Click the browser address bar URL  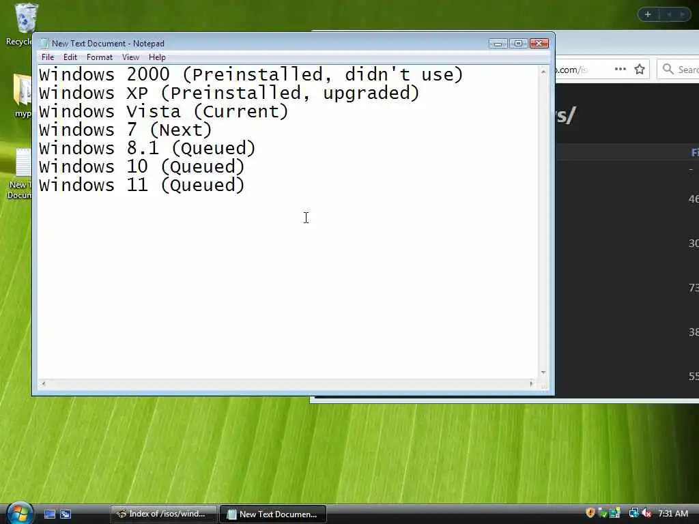(x=573, y=70)
